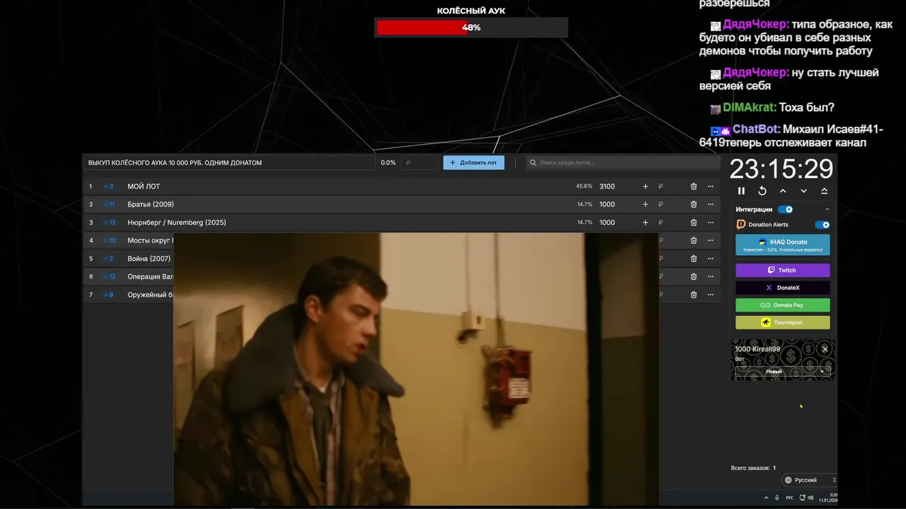Click the 1000 amount of Братья (2009)
The image size is (906, 509).
point(607,204)
